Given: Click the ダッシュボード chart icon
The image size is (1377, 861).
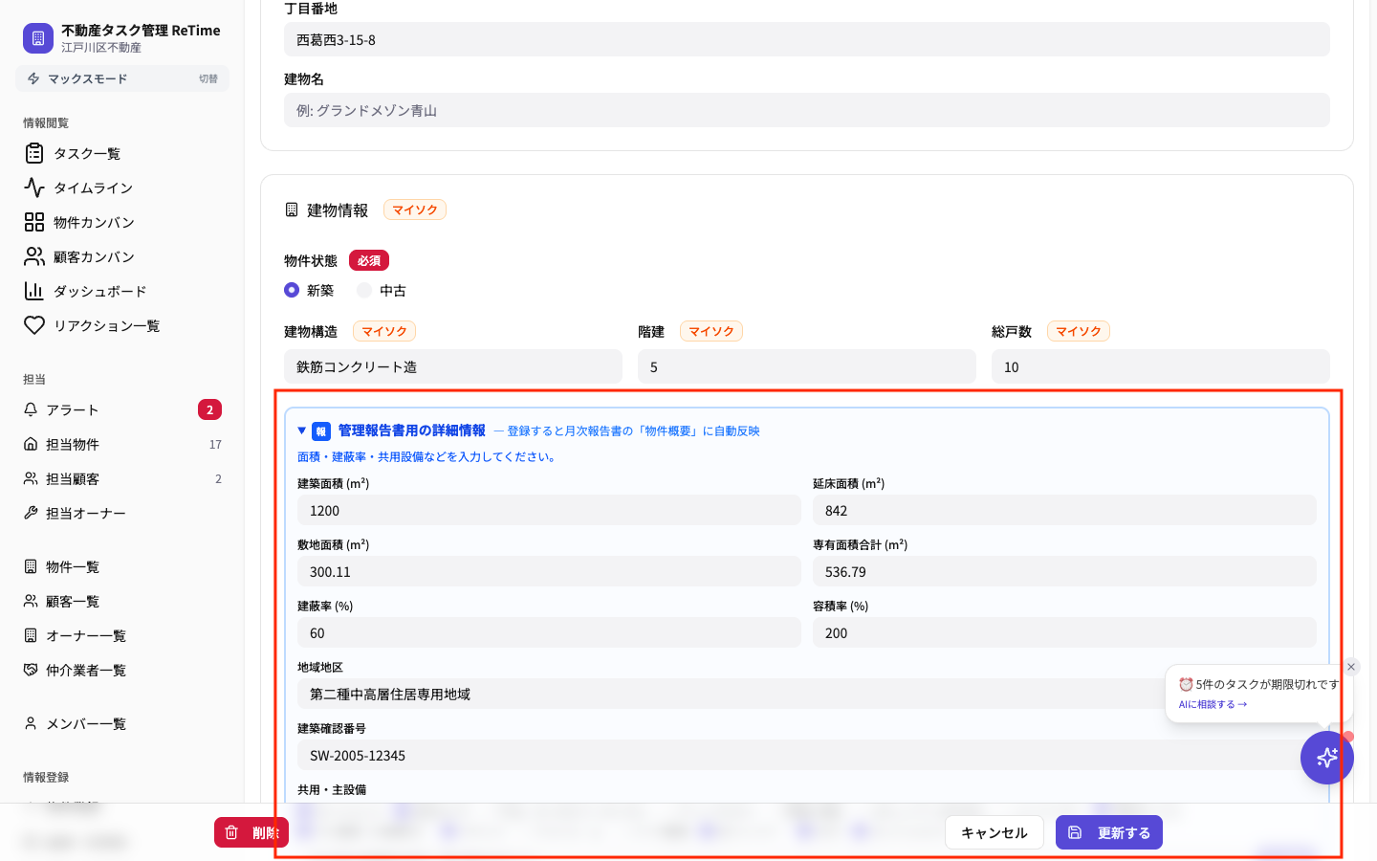Looking at the screenshot, I should pyautogui.click(x=34, y=291).
